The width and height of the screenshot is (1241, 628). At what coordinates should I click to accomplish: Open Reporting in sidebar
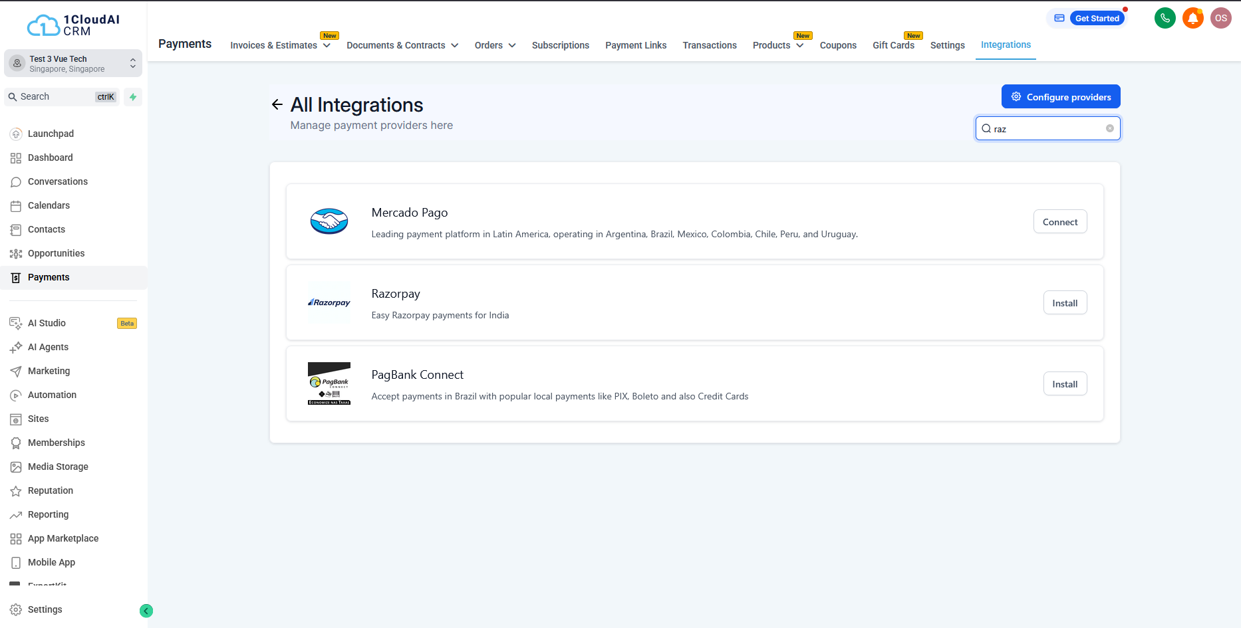point(48,514)
